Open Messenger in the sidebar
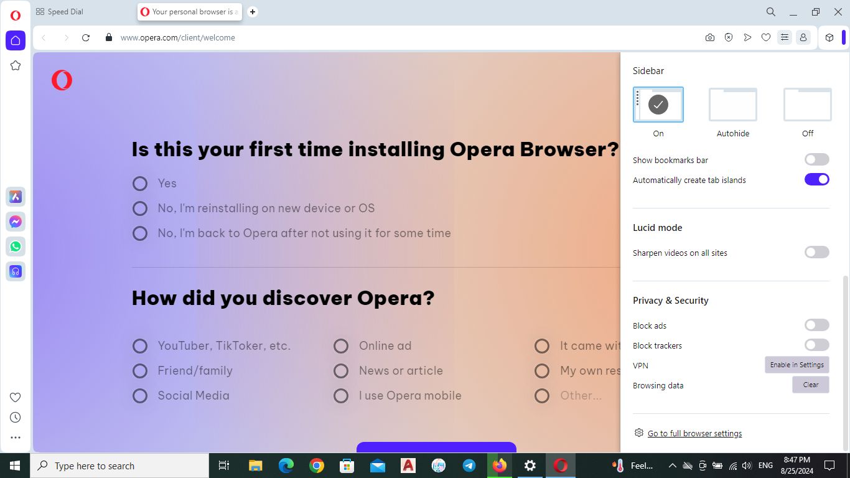Image resolution: width=850 pixels, height=478 pixels. [x=16, y=222]
